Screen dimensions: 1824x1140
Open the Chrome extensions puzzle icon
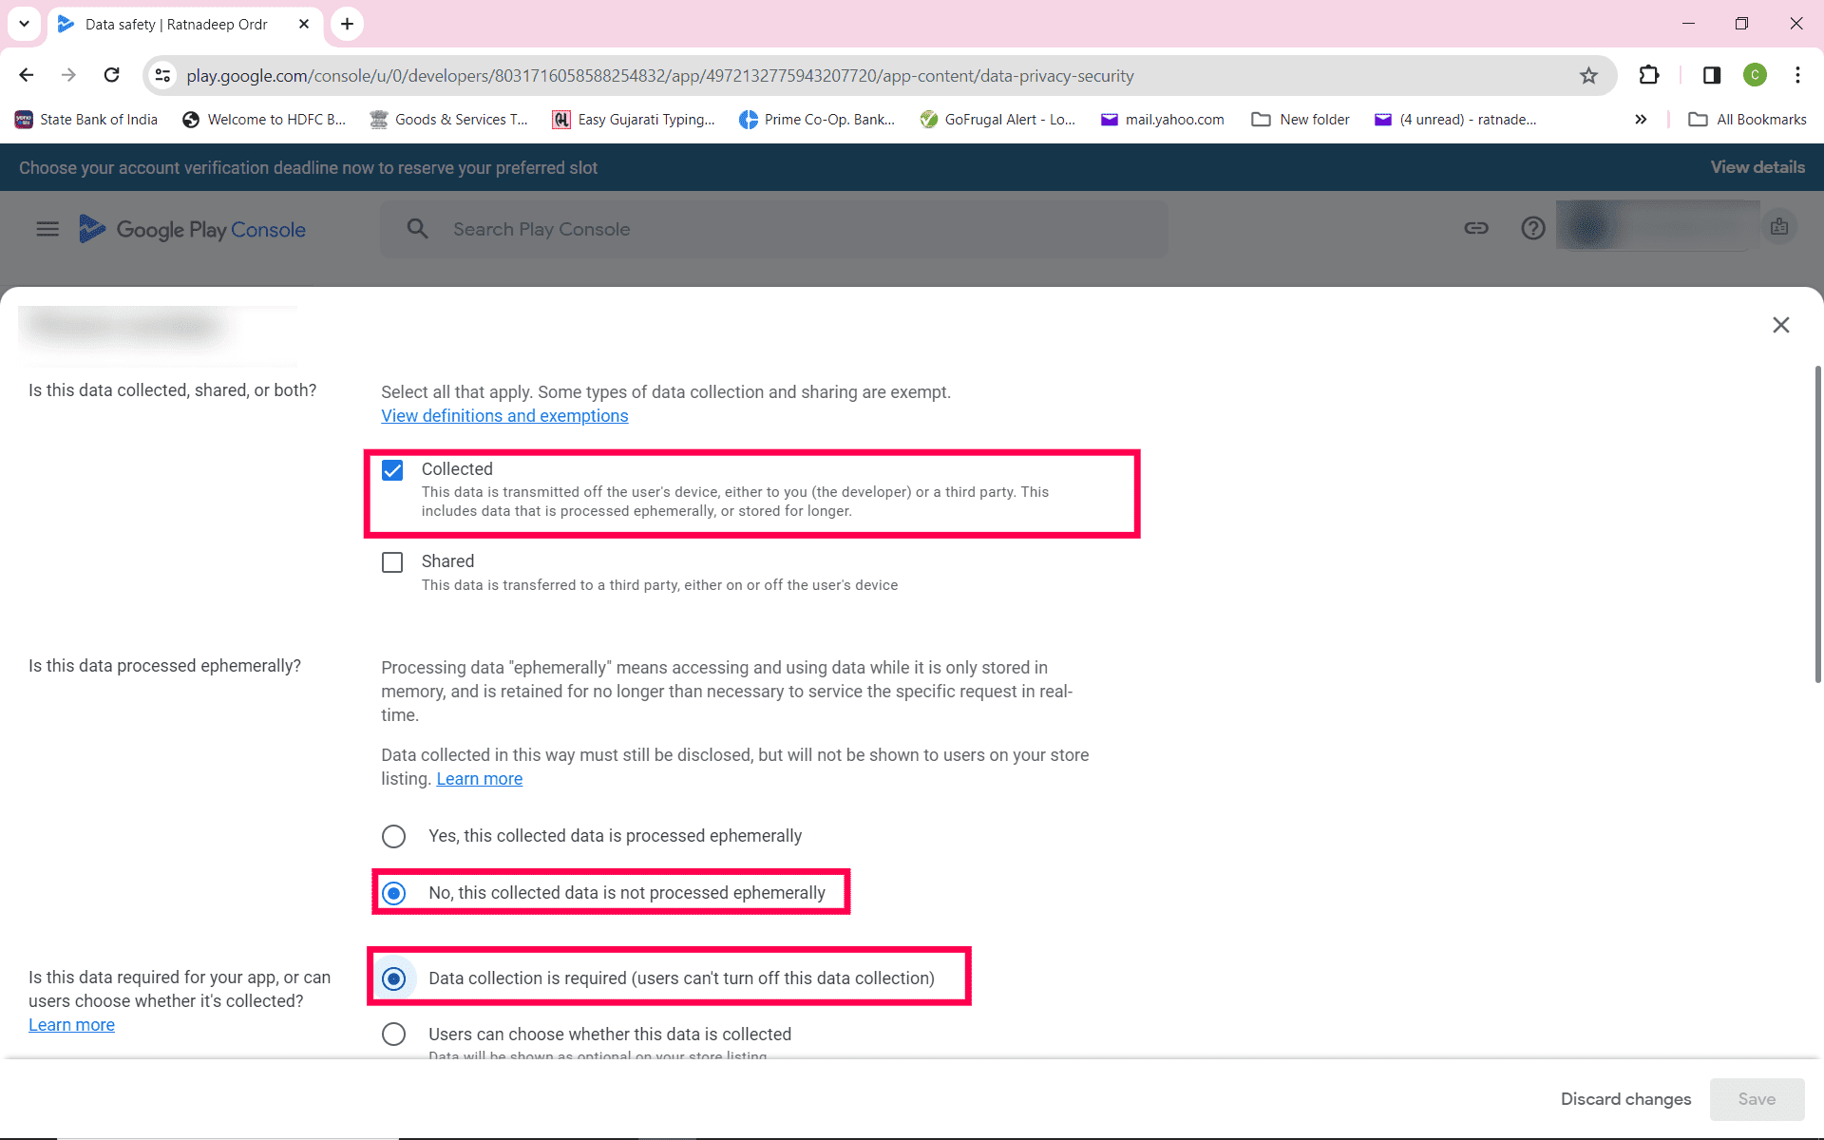click(1649, 75)
